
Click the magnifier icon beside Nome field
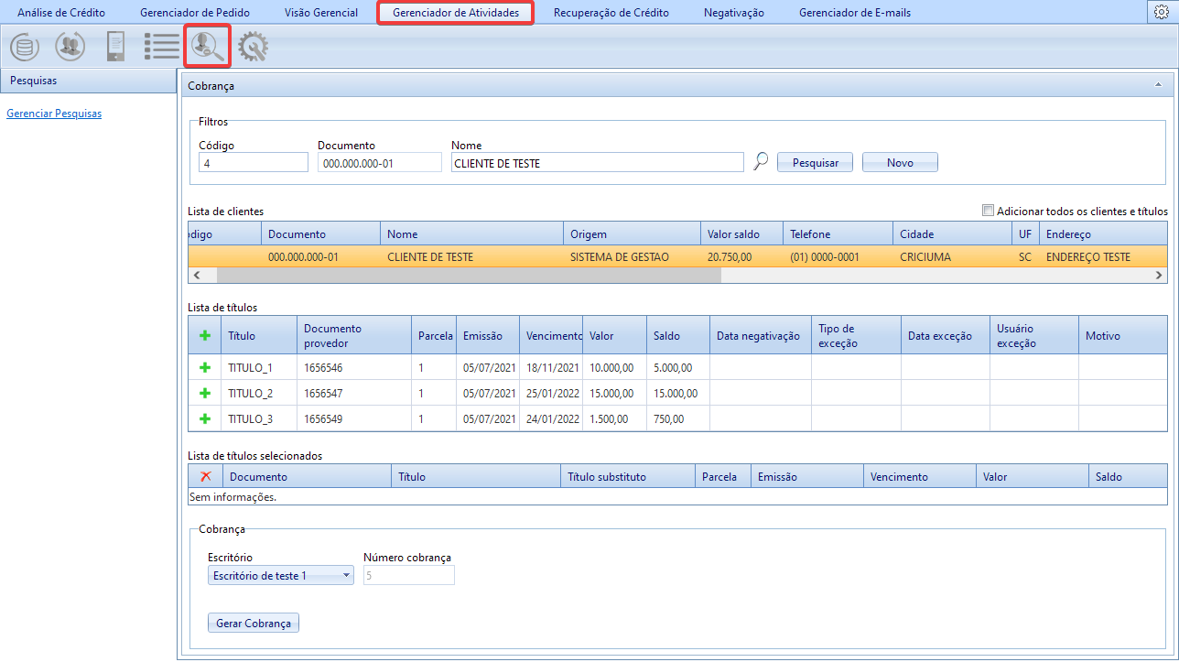point(761,162)
